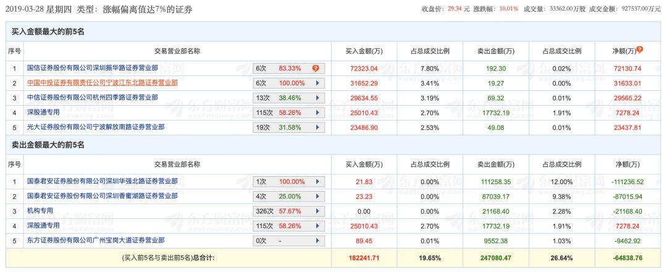
Task: Open 光大证券宁波解放南路证券营业部 link
Action: [96, 127]
